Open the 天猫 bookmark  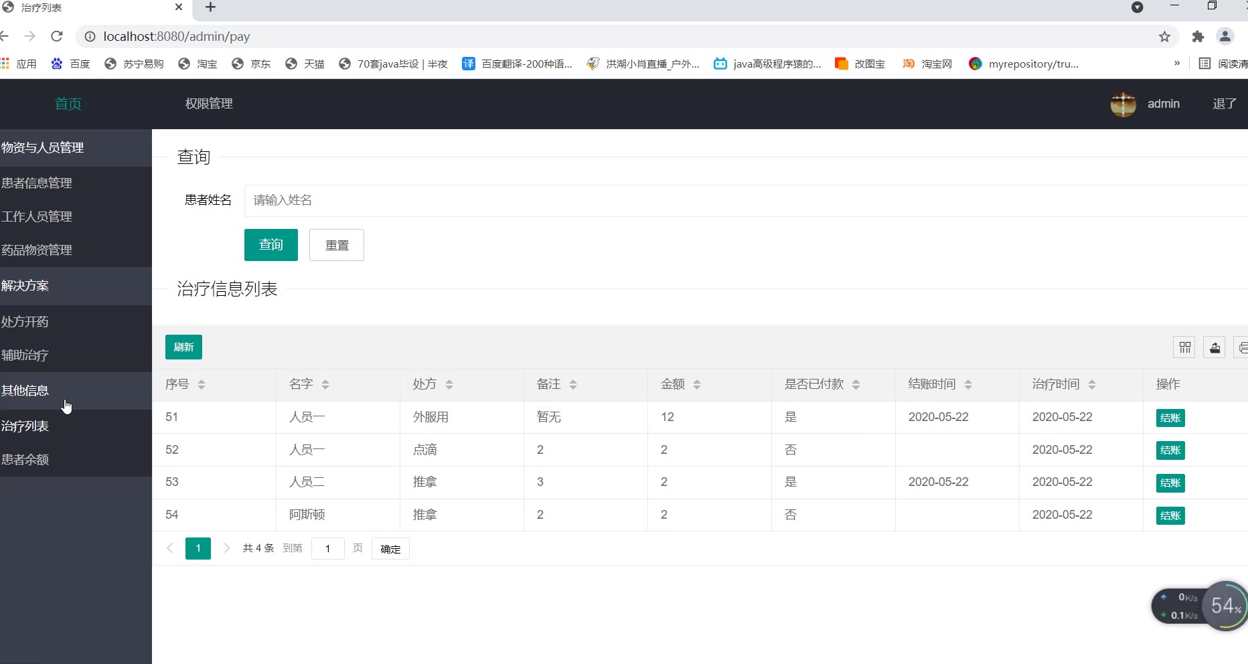(x=305, y=64)
